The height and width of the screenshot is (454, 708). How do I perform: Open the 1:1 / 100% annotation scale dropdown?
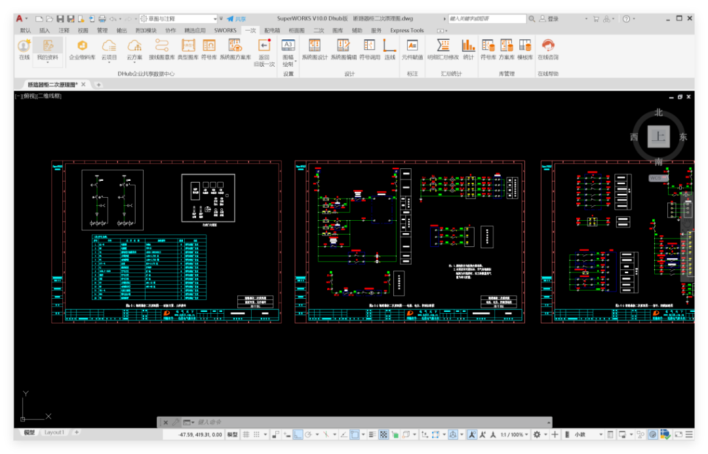click(513, 434)
